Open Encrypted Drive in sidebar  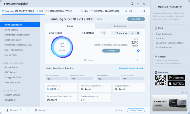click(13, 78)
